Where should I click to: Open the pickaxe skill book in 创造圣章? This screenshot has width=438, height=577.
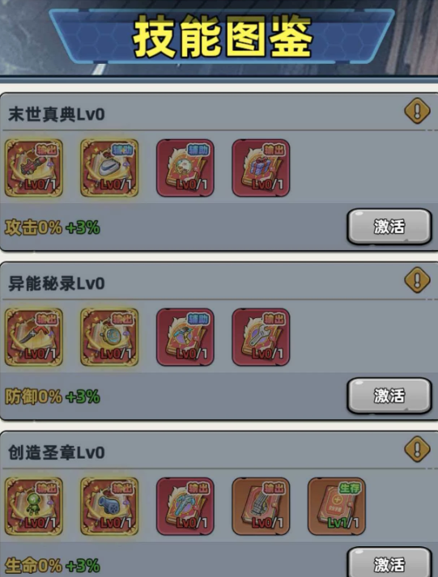point(185,507)
